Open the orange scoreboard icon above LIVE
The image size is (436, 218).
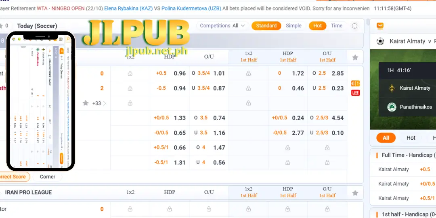point(355,84)
